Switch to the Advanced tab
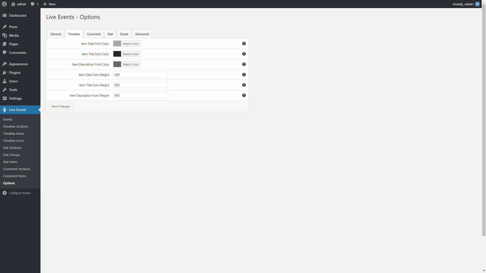This screenshot has height=273, width=486. coord(142,34)
